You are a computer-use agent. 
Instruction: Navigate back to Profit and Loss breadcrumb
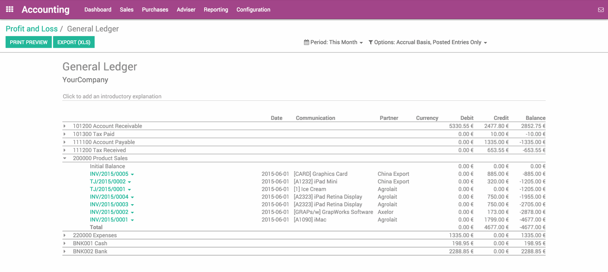(31, 29)
